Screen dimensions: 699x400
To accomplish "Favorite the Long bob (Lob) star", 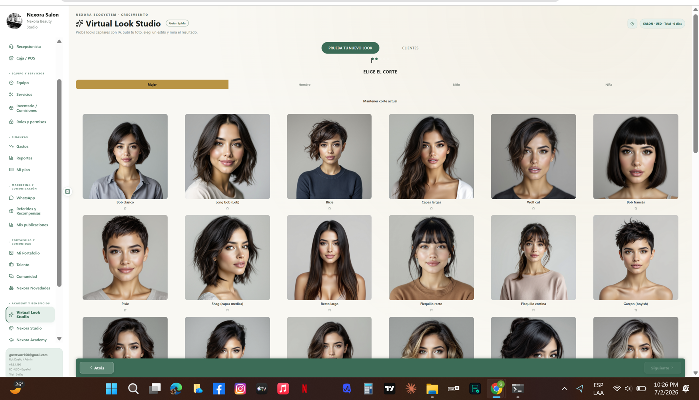I will (227, 208).
